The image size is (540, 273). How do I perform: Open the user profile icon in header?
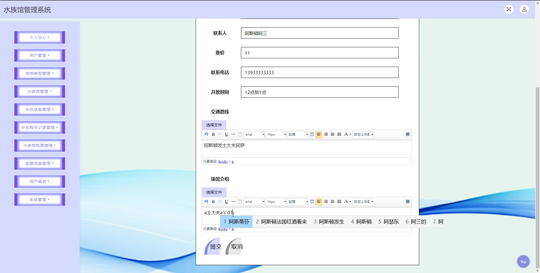coord(524,9)
